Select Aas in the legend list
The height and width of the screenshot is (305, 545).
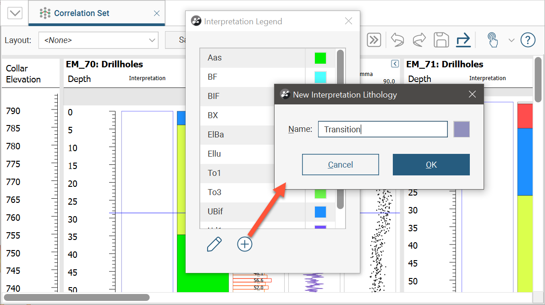coord(252,58)
